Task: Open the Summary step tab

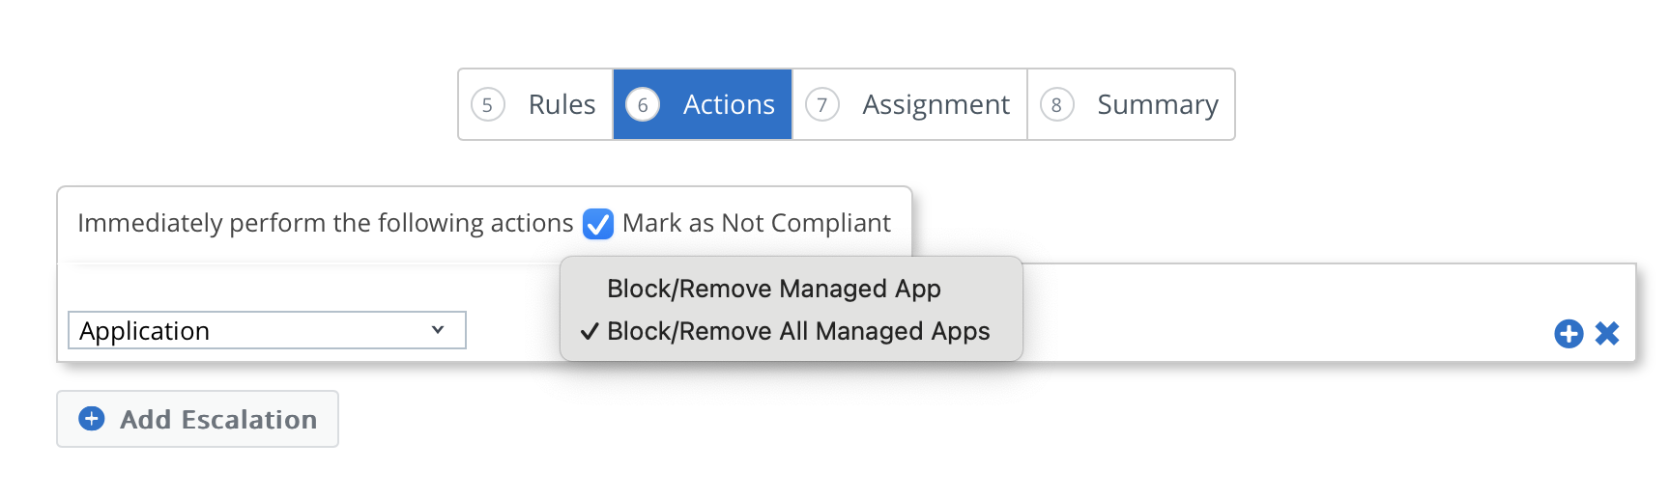Action: [x=1131, y=104]
